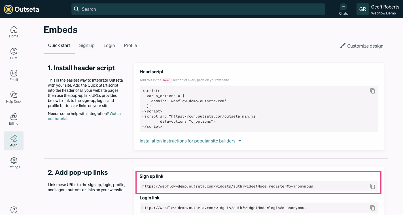403x215 pixels.
Task: Switch to the Profile tab
Action: [x=130, y=45]
